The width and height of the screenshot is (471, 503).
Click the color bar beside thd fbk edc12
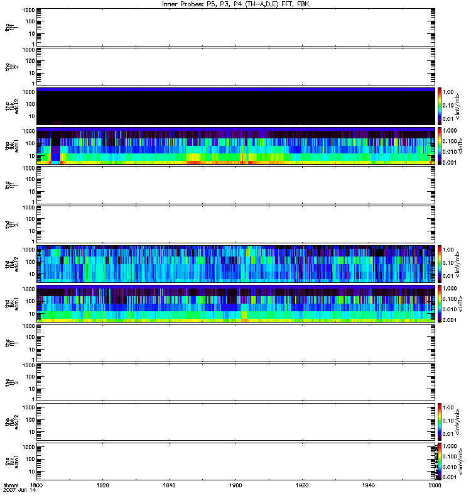click(x=440, y=264)
